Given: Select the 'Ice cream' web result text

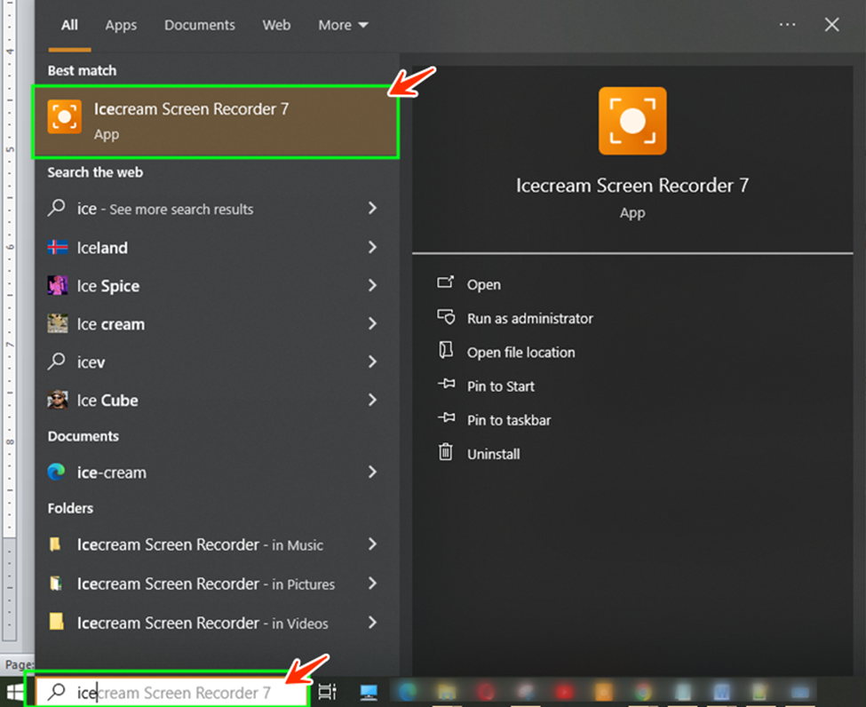Looking at the screenshot, I should [x=110, y=324].
